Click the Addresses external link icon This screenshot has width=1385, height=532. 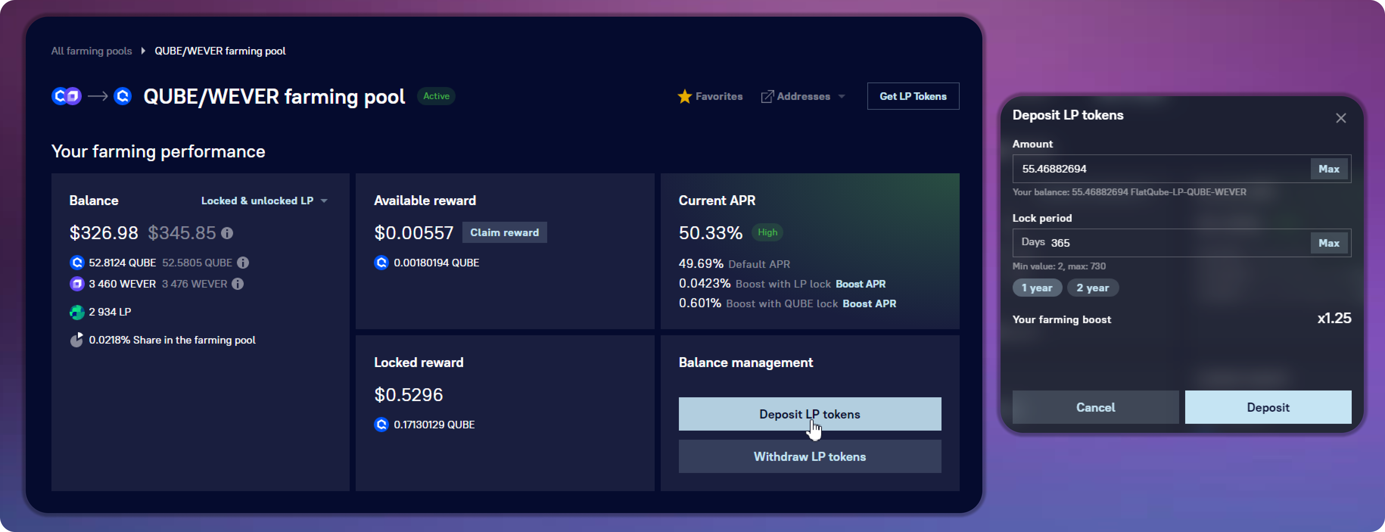[767, 96]
